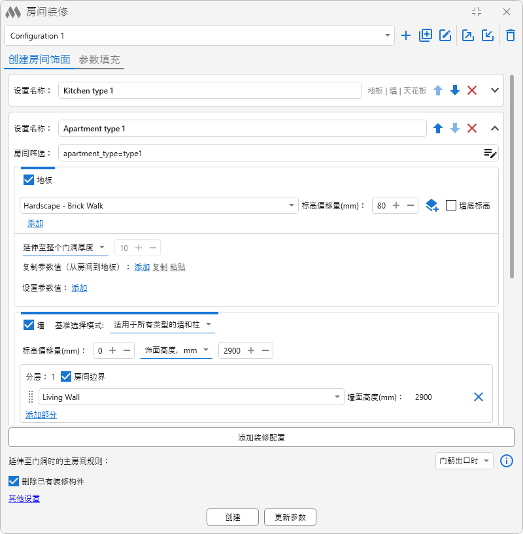Image resolution: width=523 pixels, height=534 pixels.
Task: Switch to the 参数填充 tab
Action: [x=99, y=59]
